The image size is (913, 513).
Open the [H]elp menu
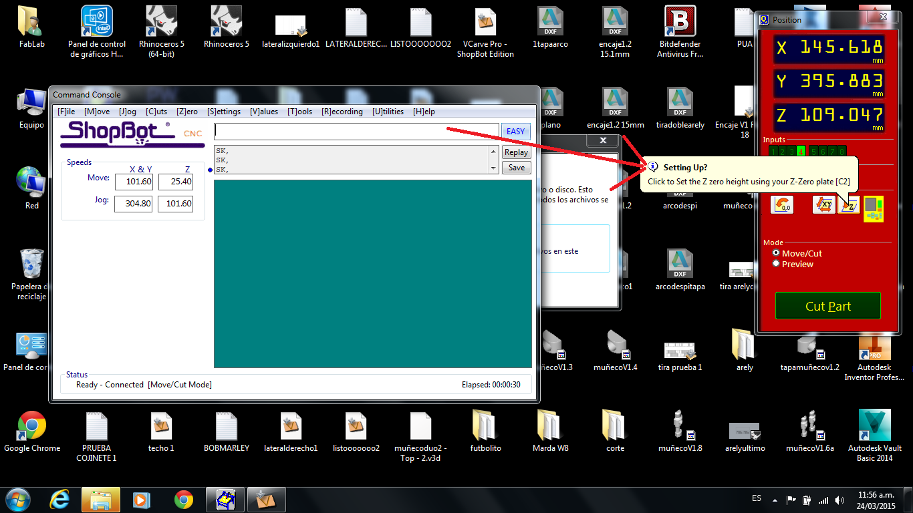[x=424, y=112]
